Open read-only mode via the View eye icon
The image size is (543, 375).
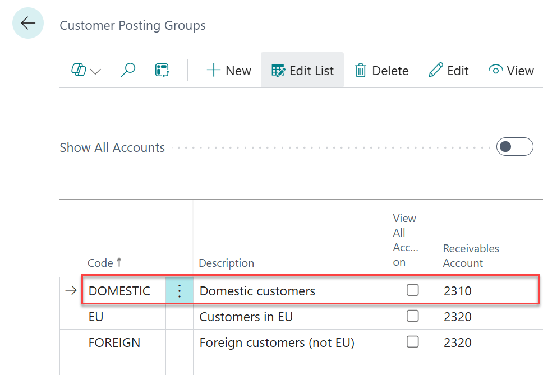496,70
